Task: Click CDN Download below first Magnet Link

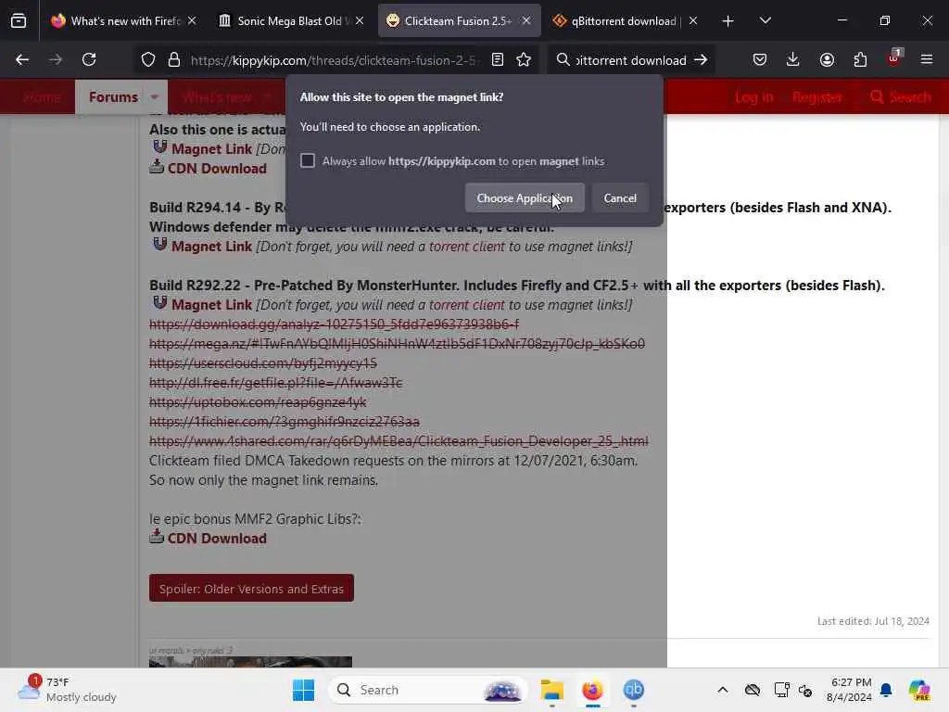Action: (217, 169)
